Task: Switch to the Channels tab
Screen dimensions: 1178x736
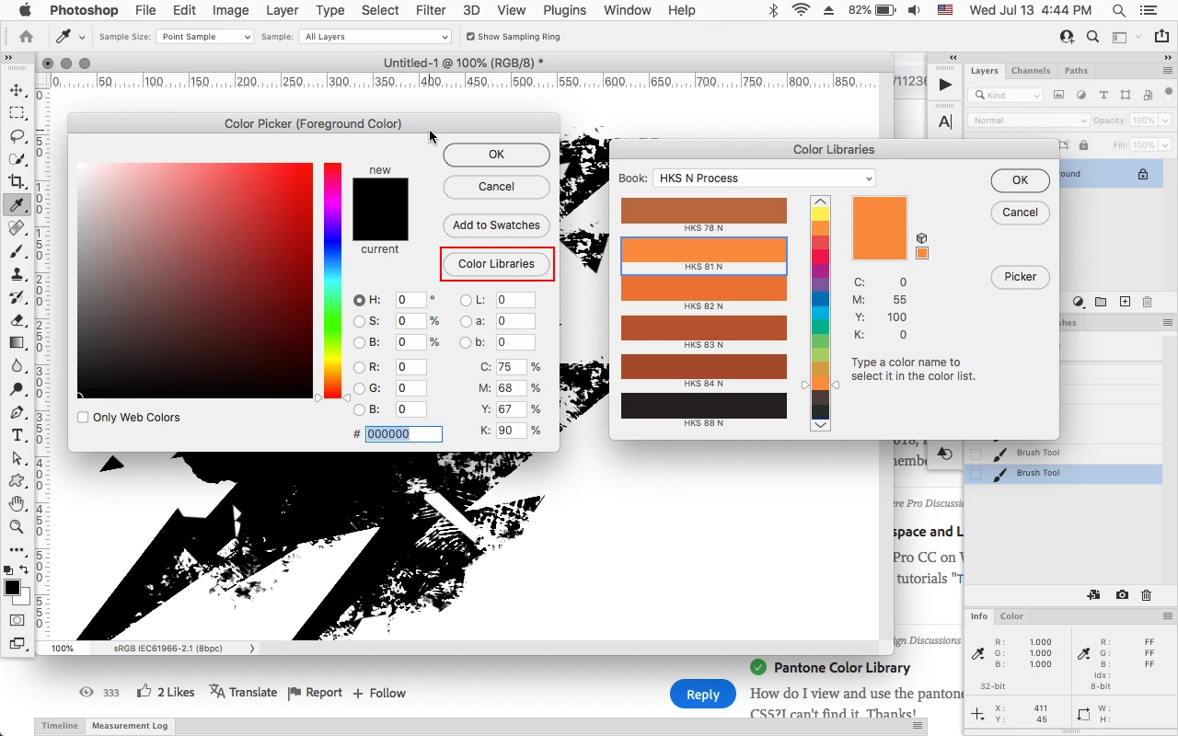Action: point(1030,71)
